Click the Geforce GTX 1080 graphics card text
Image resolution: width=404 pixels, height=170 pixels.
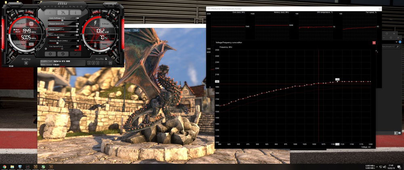click(62, 61)
